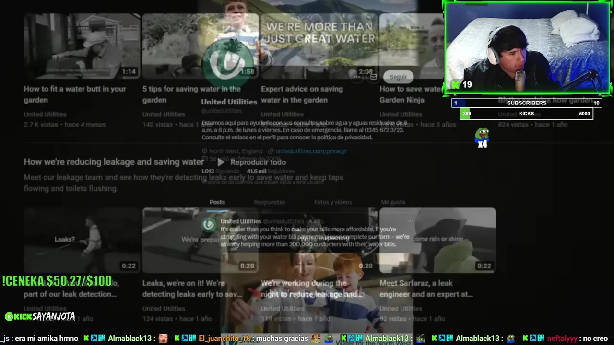Select the Me gusta tab
The height and width of the screenshot is (345, 614).
393,202
